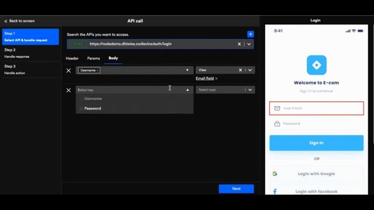Switch to the Header tab
The width and height of the screenshot is (374, 210).
(x=72, y=58)
